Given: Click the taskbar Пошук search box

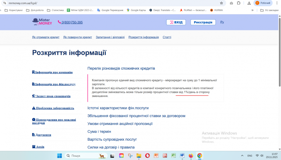Looking at the screenshot, I should coord(86,156).
